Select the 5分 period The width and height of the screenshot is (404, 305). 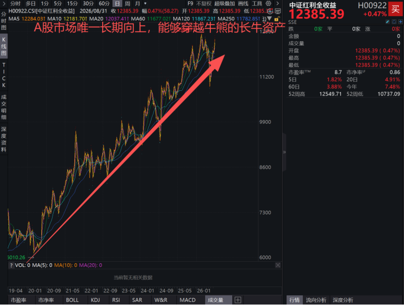[x=58, y=3]
